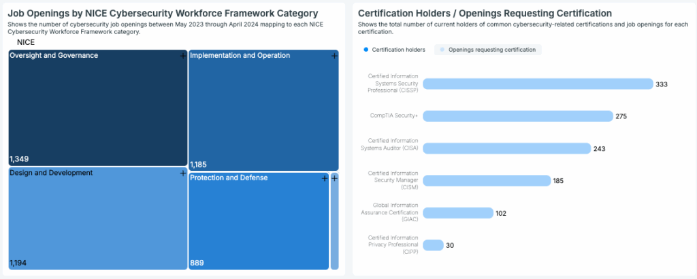Select the Oversight and Governance treemap tile

(x=95, y=109)
